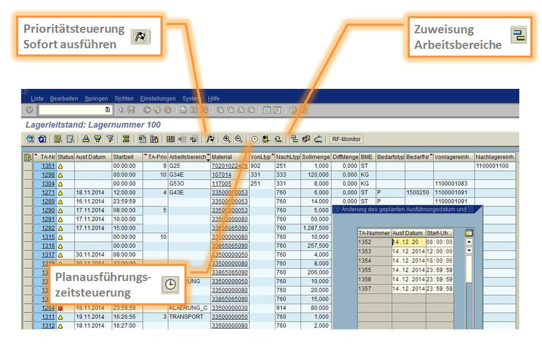This screenshot has width=542, height=351.
Task: Click the table settings icon in dialog
Action: 469,233
